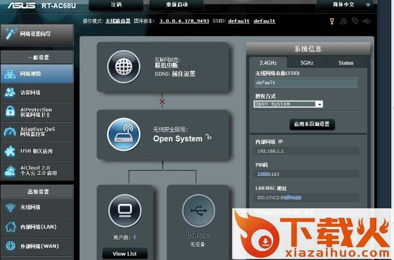Open AiProtection from the sidebar

click(x=36, y=112)
